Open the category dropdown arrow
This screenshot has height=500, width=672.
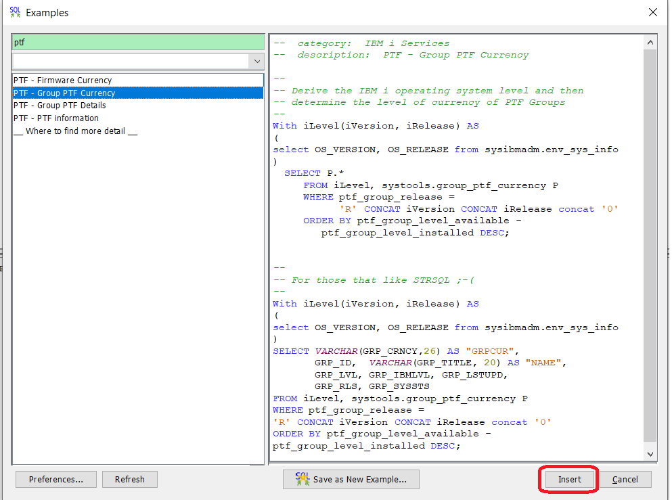tap(256, 62)
